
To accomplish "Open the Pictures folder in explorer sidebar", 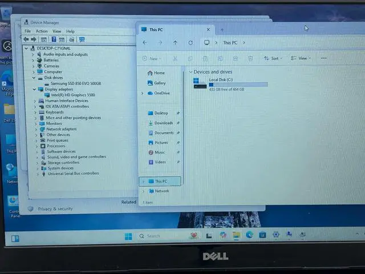I will point(158,142).
